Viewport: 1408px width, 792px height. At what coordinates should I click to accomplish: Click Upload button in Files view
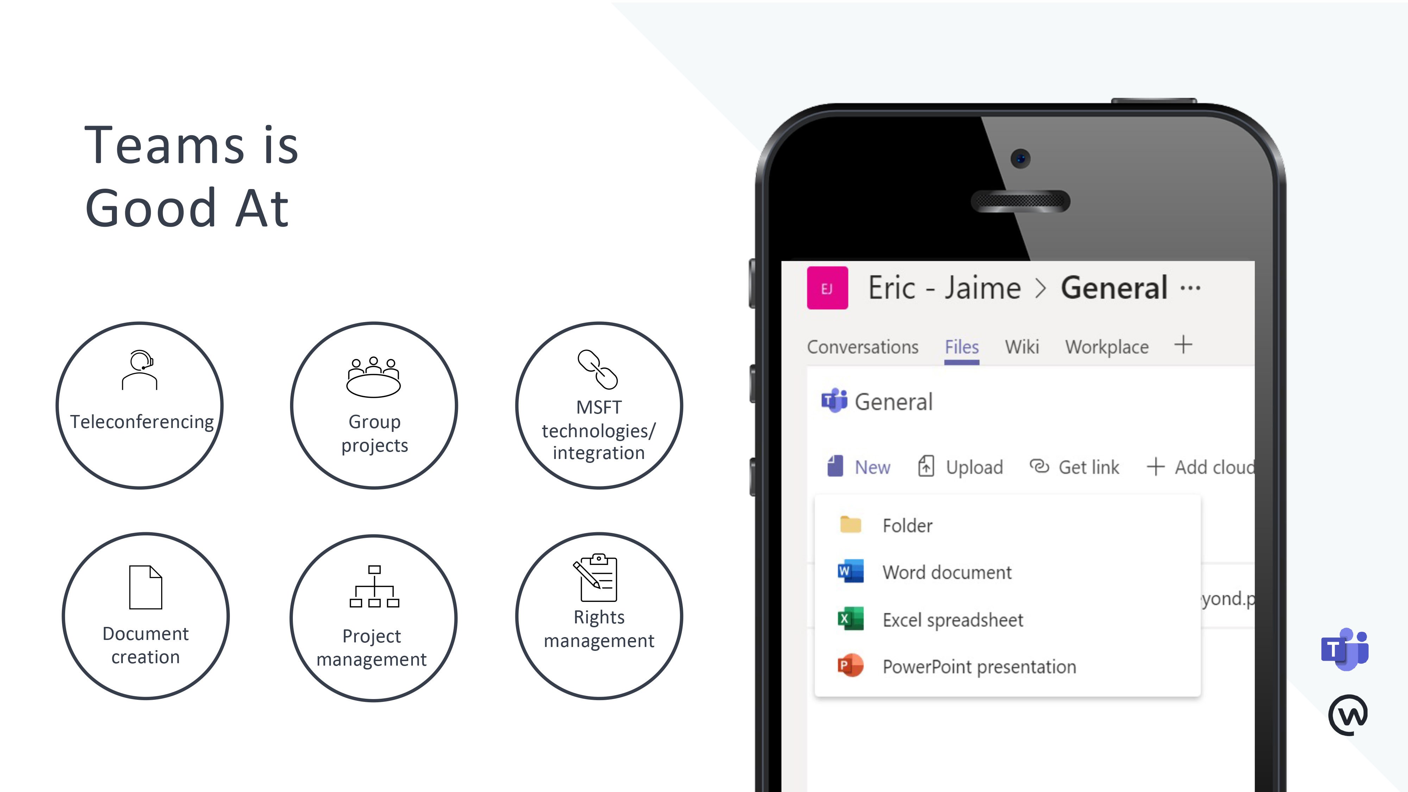[960, 467]
